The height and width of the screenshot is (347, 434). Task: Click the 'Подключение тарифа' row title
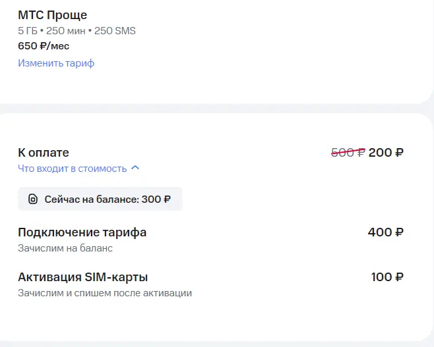[x=82, y=232]
